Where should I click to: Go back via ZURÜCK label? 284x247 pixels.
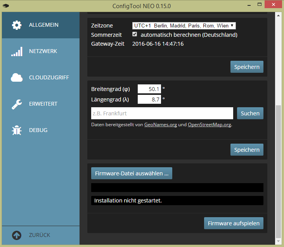40,235
